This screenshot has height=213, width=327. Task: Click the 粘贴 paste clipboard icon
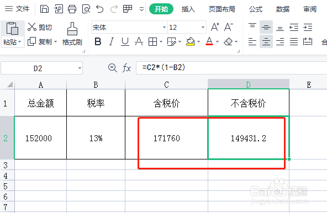click(12, 28)
